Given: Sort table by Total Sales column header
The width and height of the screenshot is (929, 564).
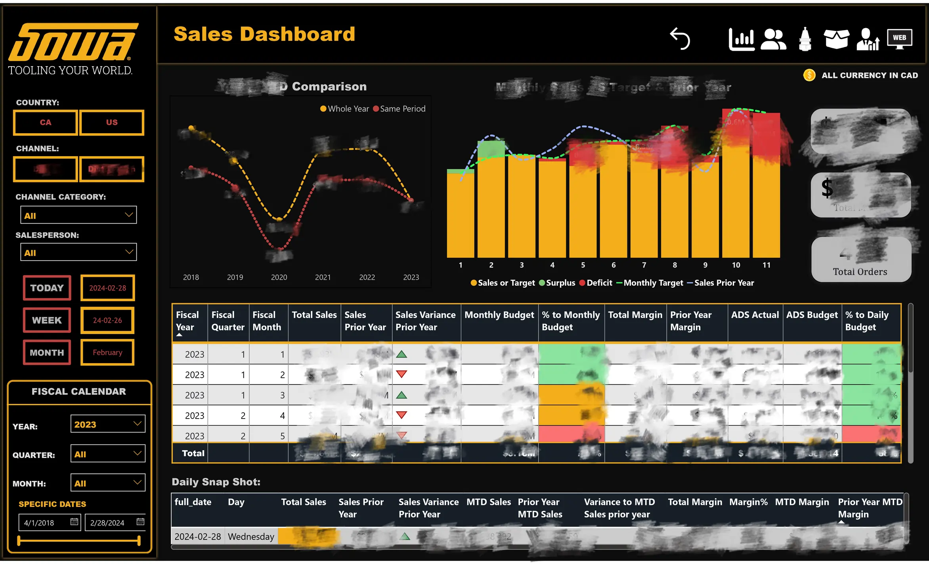Looking at the screenshot, I should 314,315.
